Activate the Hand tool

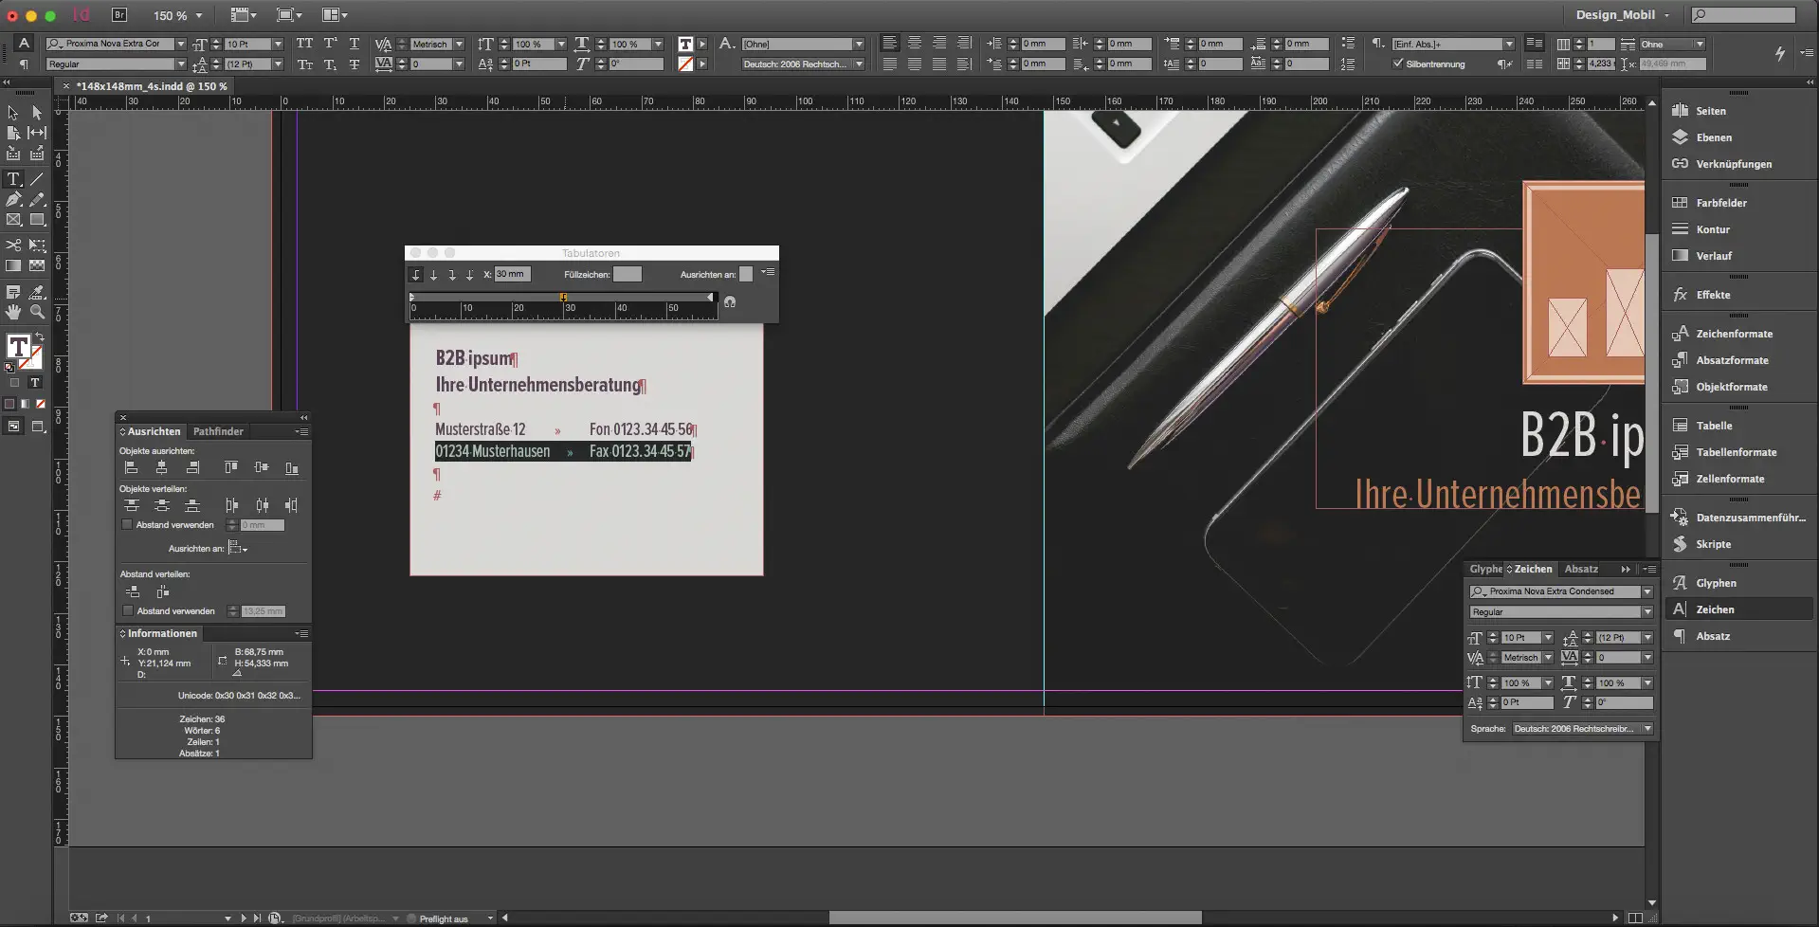(13, 312)
